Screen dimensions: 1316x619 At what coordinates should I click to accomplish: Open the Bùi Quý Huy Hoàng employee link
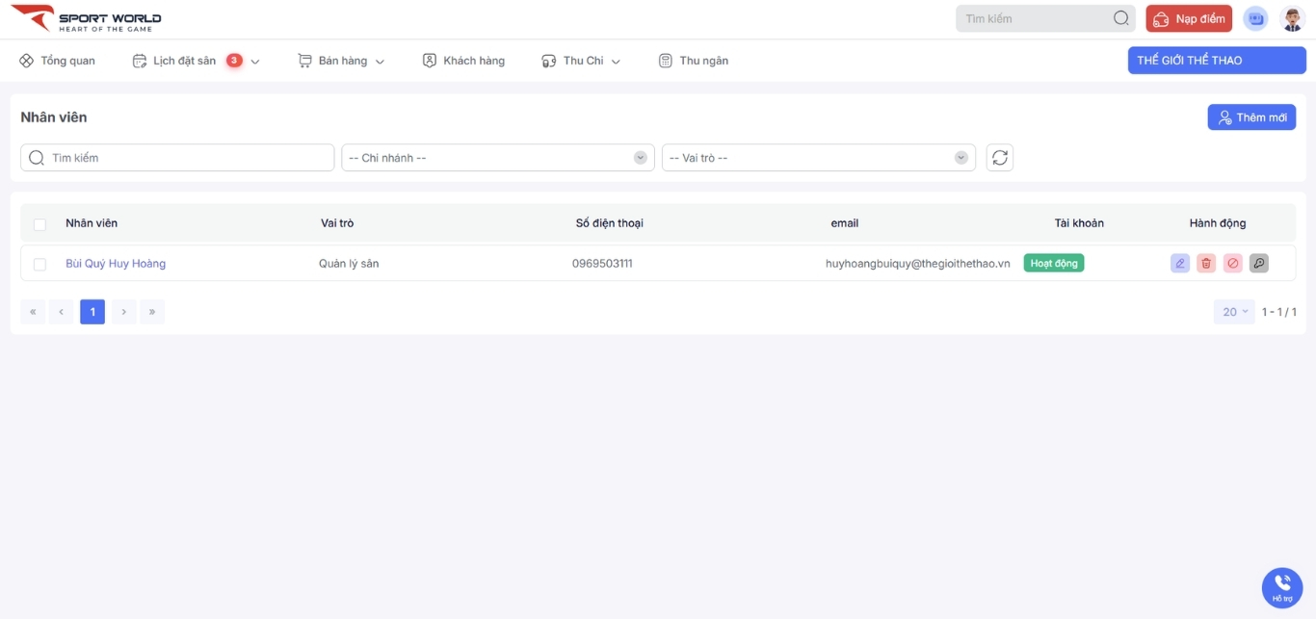pos(116,264)
